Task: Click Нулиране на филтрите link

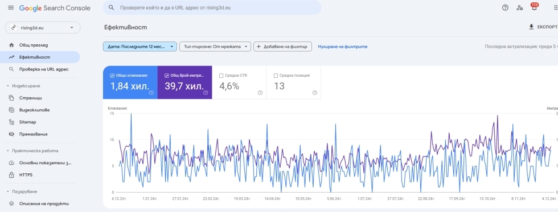Action: [343, 47]
